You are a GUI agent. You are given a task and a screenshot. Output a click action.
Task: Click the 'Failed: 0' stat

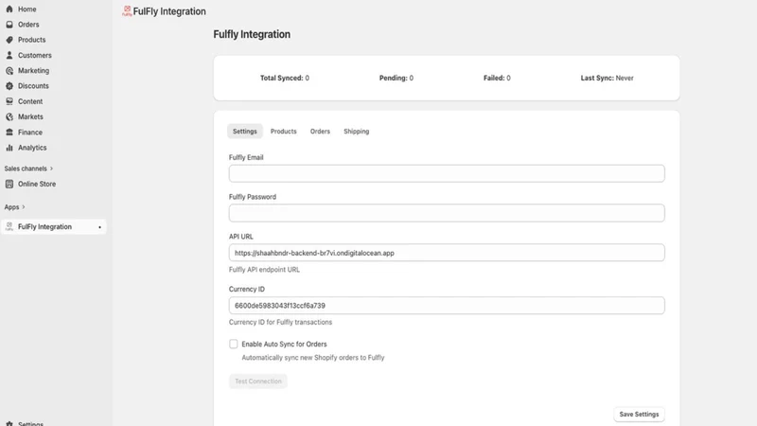click(497, 78)
